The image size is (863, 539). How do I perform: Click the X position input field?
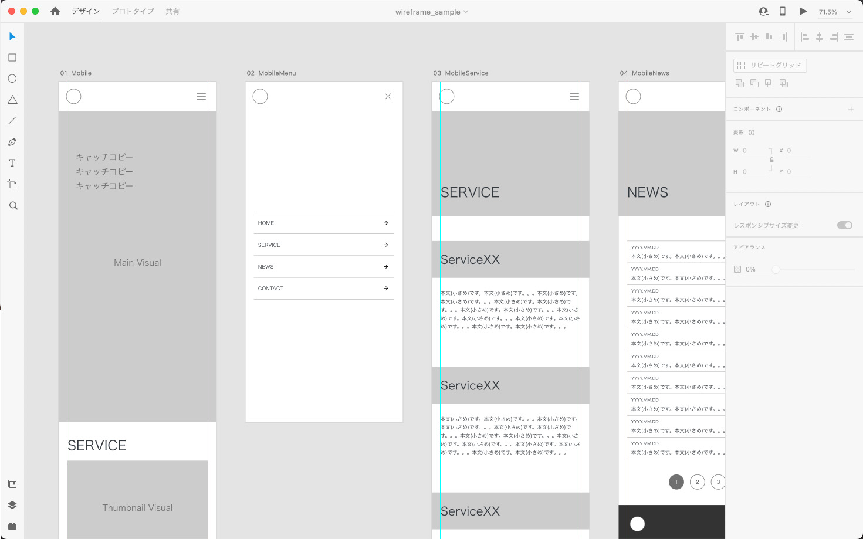pos(798,151)
